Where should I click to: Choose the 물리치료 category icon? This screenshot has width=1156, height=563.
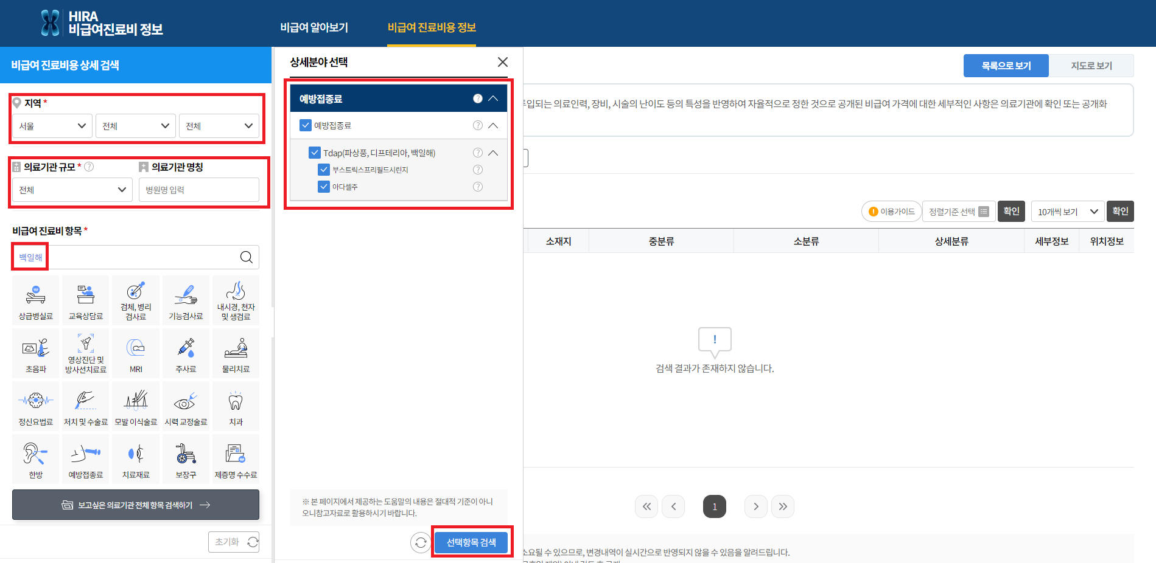coord(235,353)
